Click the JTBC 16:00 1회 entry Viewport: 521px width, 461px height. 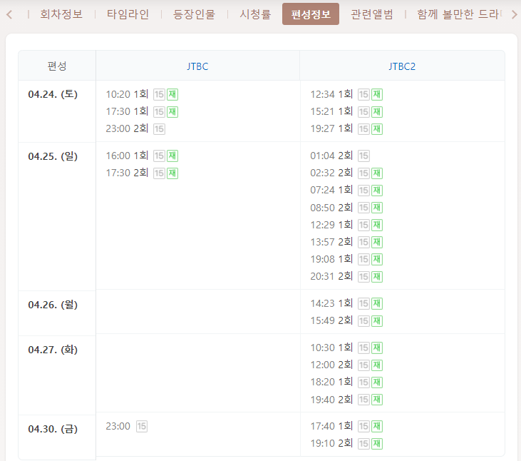point(142,156)
